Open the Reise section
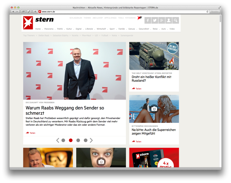Image resolution: width=231 pixels, height=183 pixels. pyautogui.click(x=155, y=29)
